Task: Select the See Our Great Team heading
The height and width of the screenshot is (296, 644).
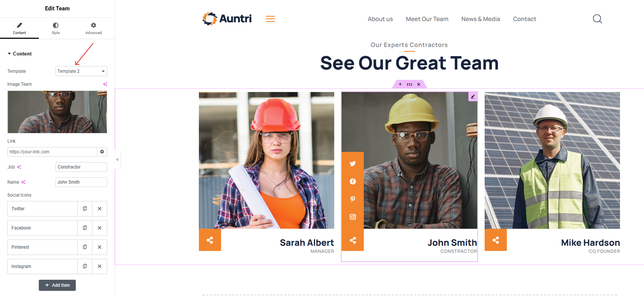Action: (409, 63)
